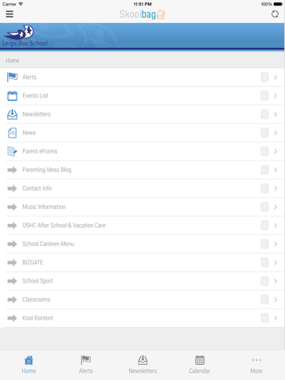Image resolution: width=285 pixels, height=380 pixels.
Task: Click the Alerts flag icon in list
Action: (x=12, y=77)
